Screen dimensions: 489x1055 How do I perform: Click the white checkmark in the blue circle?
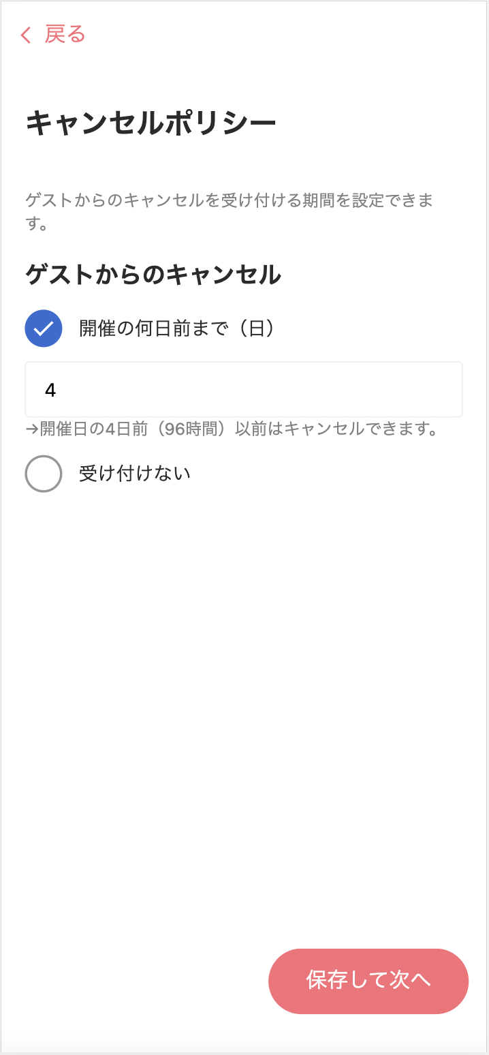click(44, 328)
